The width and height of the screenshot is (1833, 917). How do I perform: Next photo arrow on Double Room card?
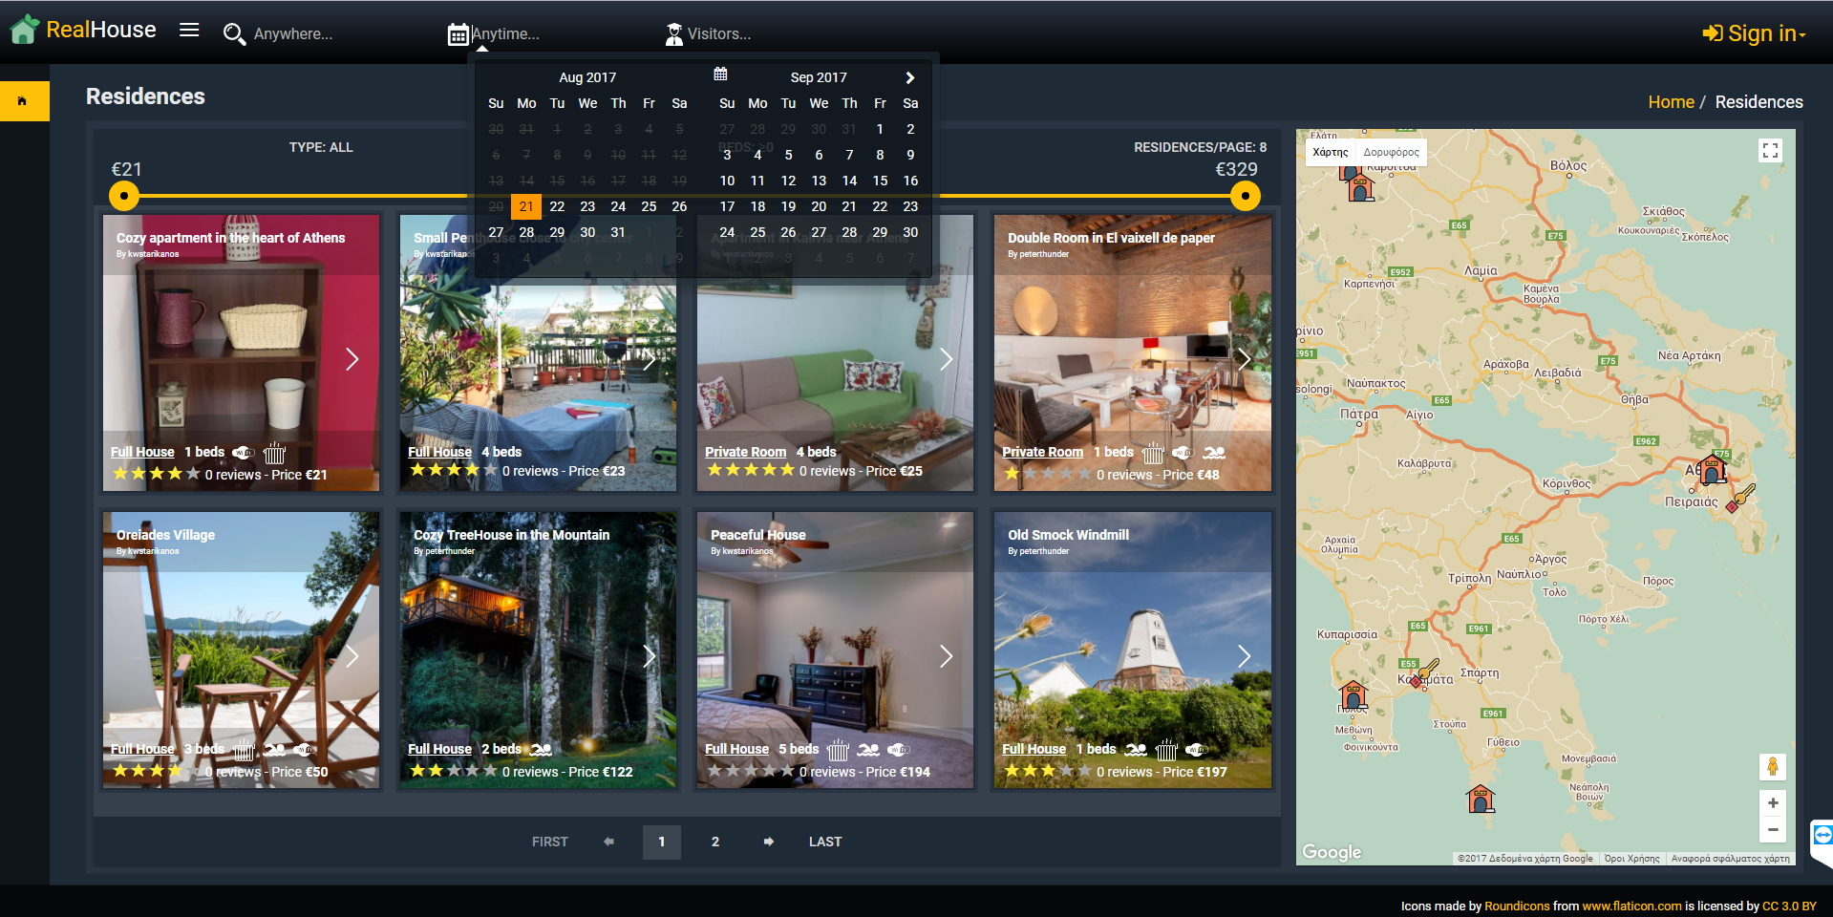1244,359
